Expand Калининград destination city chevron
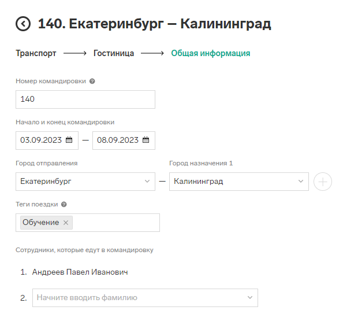Viewport: 343px width, 325px height. pyautogui.click(x=301, y=182)
